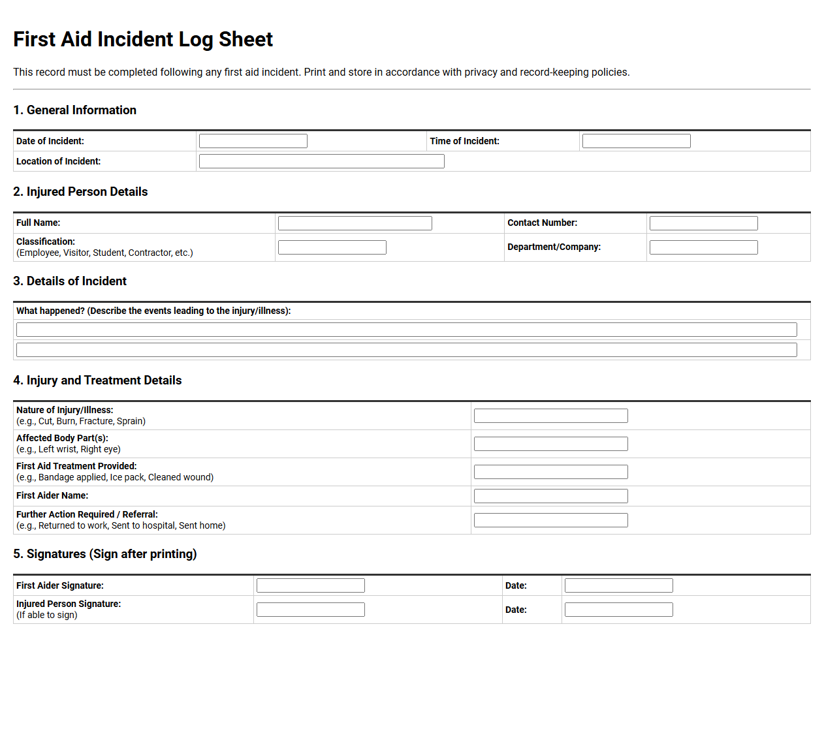This screenshot has width=824, height=731.
Task: Click the Further Action Required / Referral field
Action: point(551,520)
